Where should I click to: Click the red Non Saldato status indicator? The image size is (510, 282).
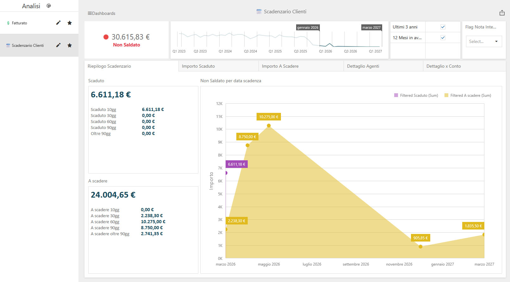pyautogui.click(x=106, y=37)
